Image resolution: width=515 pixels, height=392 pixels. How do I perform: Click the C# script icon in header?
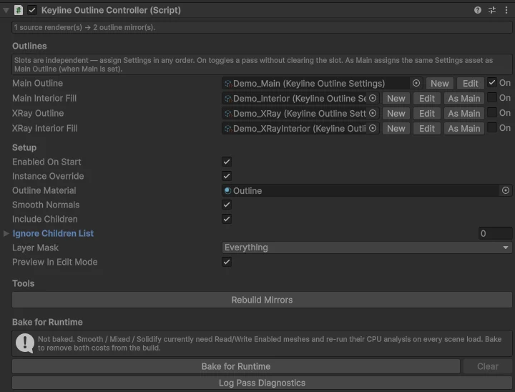(x=19, y=10)
